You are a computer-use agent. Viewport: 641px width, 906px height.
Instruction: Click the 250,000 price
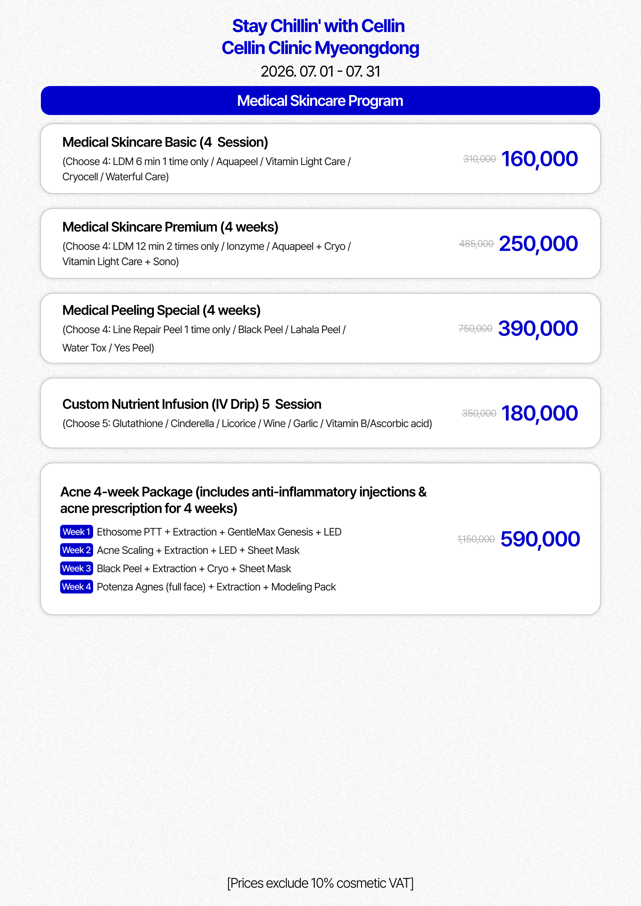(x=538, y=243)
